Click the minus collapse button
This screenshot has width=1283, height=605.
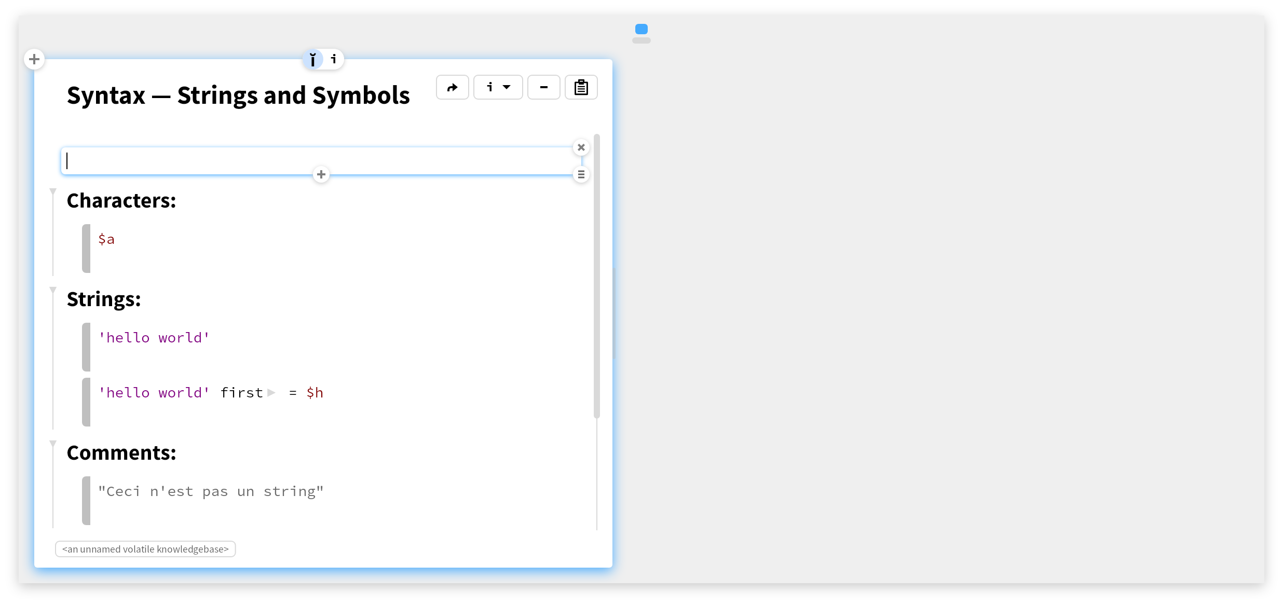pos(543,87)
